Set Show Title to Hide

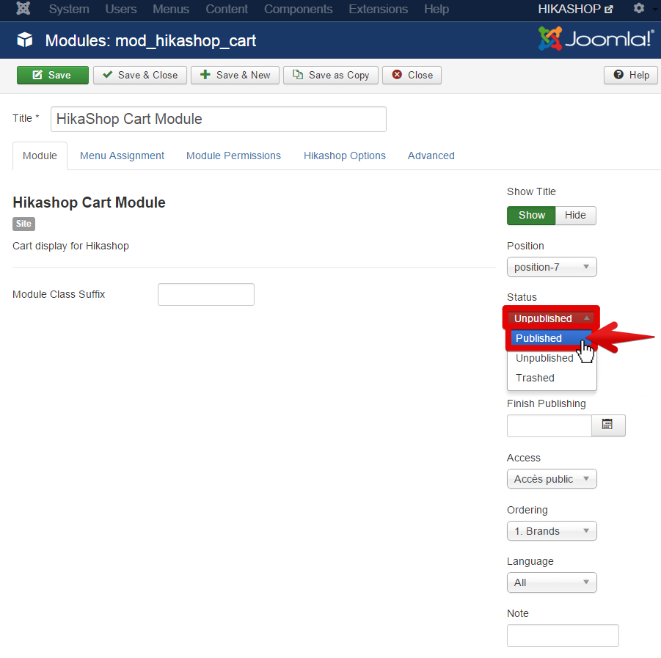point(575,216)
